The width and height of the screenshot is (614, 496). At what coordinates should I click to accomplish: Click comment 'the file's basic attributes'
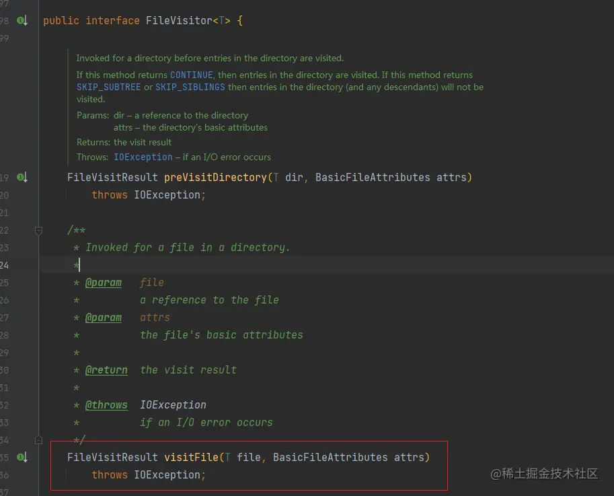click(x=222, y=335)
